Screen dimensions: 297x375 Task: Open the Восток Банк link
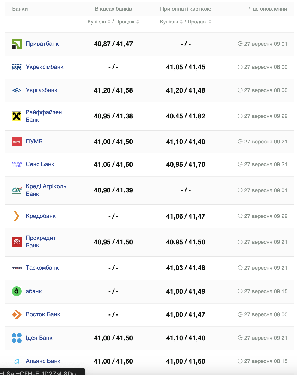coord(43,314)
